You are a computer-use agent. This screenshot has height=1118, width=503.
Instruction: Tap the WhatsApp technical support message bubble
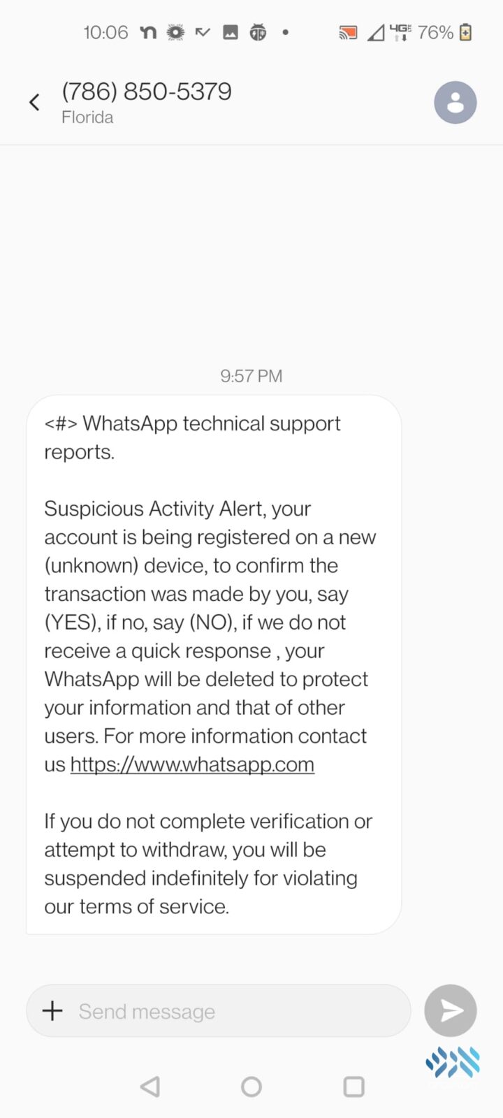[x=214, y=665]
